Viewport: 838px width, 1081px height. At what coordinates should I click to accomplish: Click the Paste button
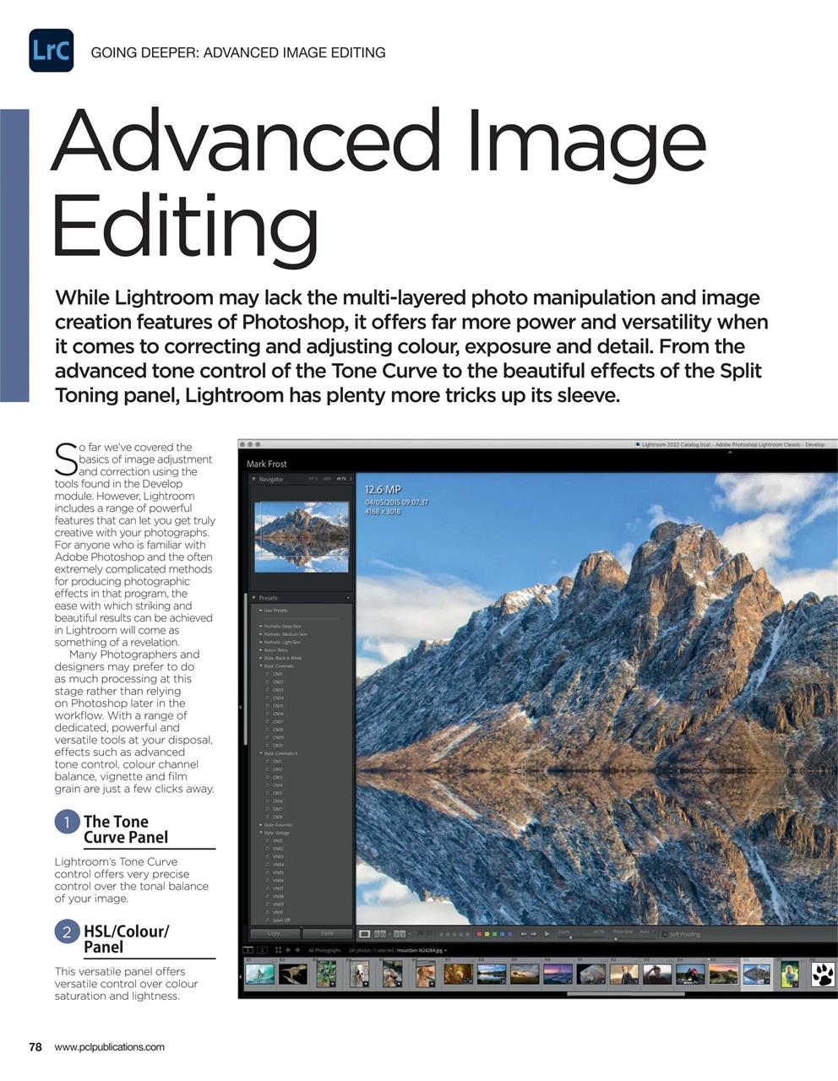point(328,933)
